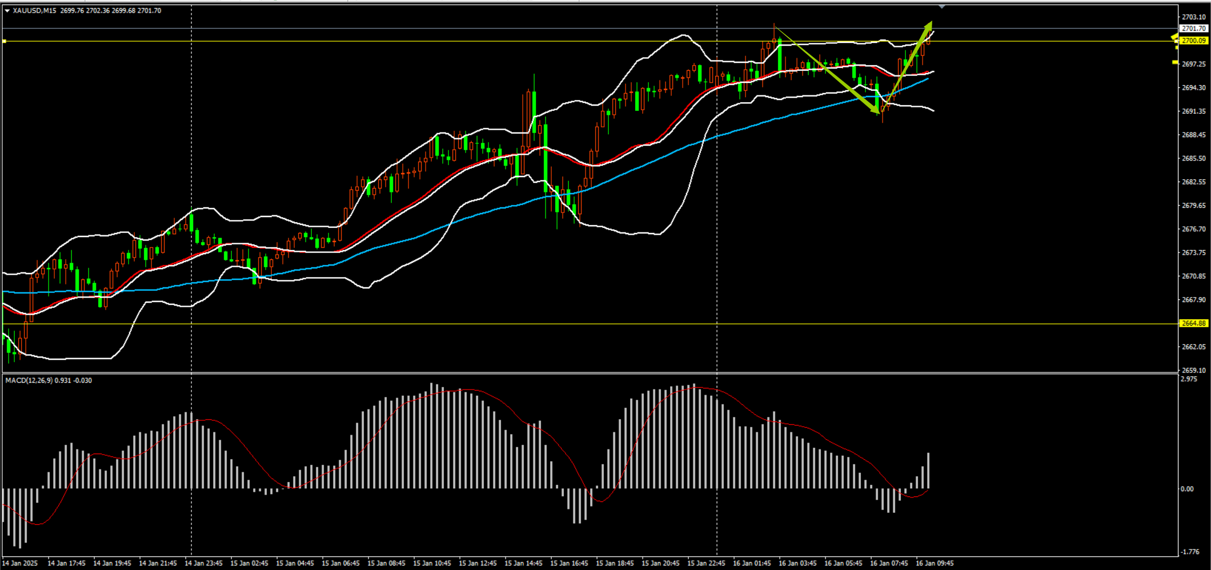
Task: Click the 2682.55 price scale label
Action: click(1194, 182)
